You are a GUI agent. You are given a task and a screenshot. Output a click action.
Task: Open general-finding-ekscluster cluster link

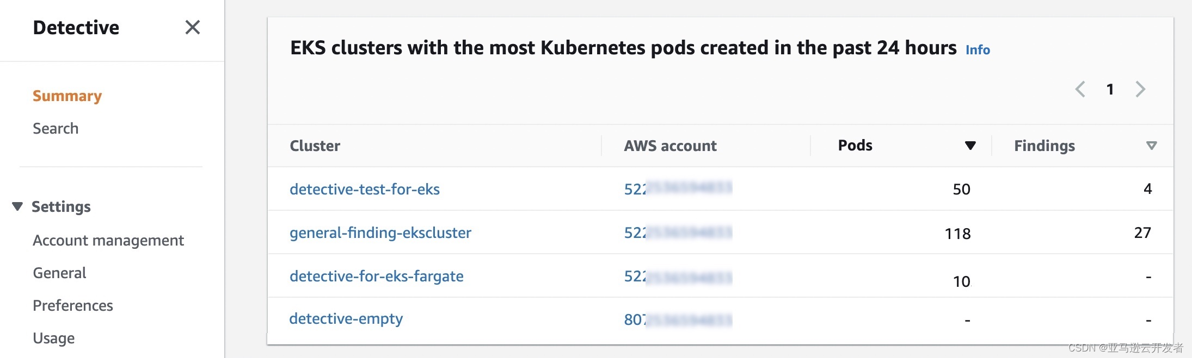(x=380, y=233)
